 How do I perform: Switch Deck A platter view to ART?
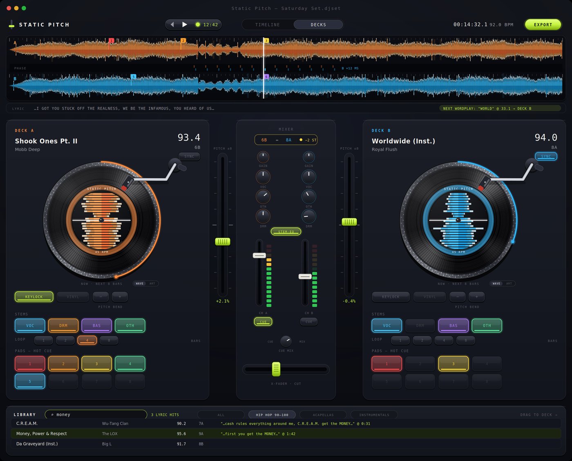pos(152,284)
